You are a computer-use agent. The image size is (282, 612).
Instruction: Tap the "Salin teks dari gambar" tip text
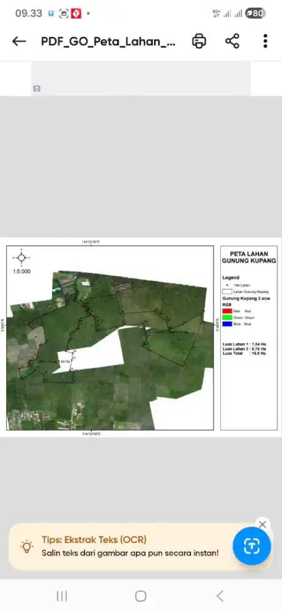click(x=130, y=553)
